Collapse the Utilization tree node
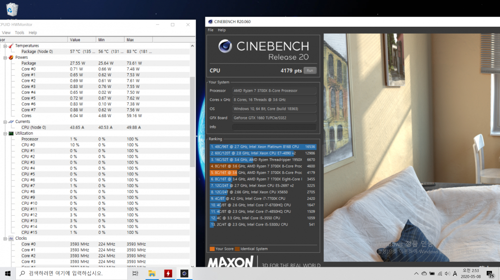This screenshot has width=500, height=280. (5, 134)
